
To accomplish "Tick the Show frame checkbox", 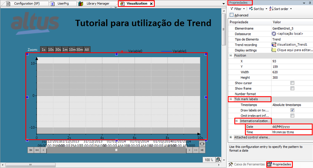I will coord(292,88).
